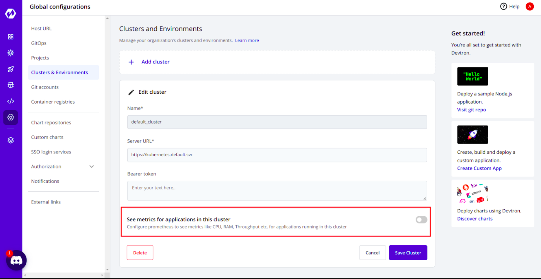Open Container registries settings

point(53,102)
